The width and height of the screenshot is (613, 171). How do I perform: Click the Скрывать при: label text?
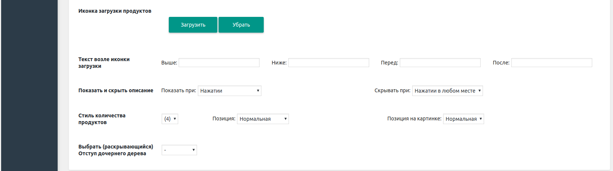[x=392, y=90]
